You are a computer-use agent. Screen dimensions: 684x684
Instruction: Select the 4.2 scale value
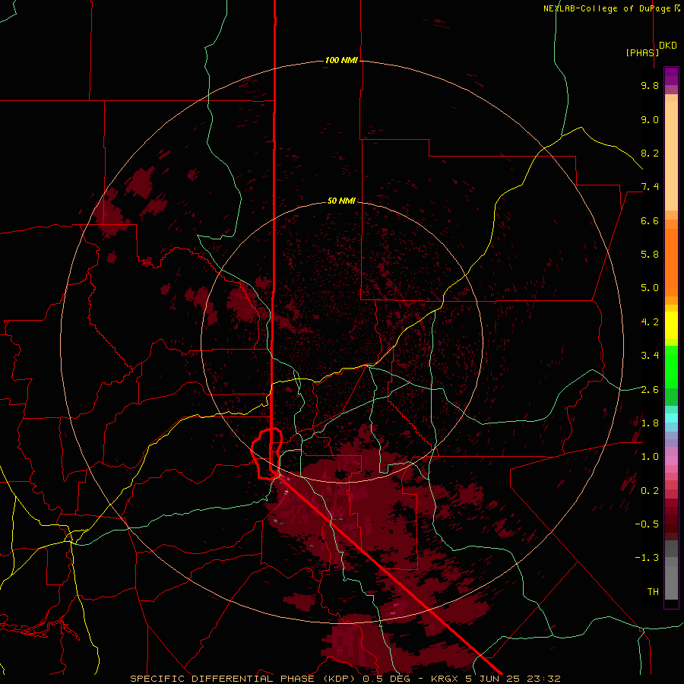point(650,322)
